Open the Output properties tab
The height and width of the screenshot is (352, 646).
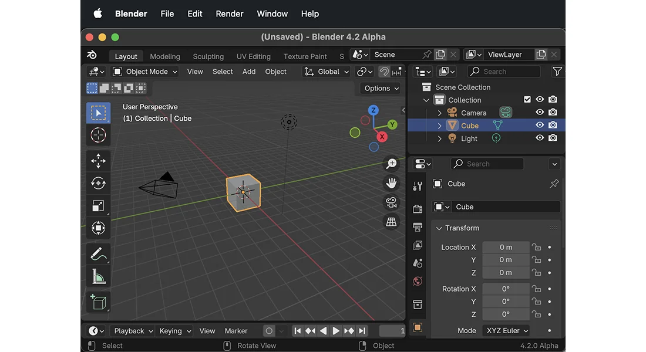418,227
